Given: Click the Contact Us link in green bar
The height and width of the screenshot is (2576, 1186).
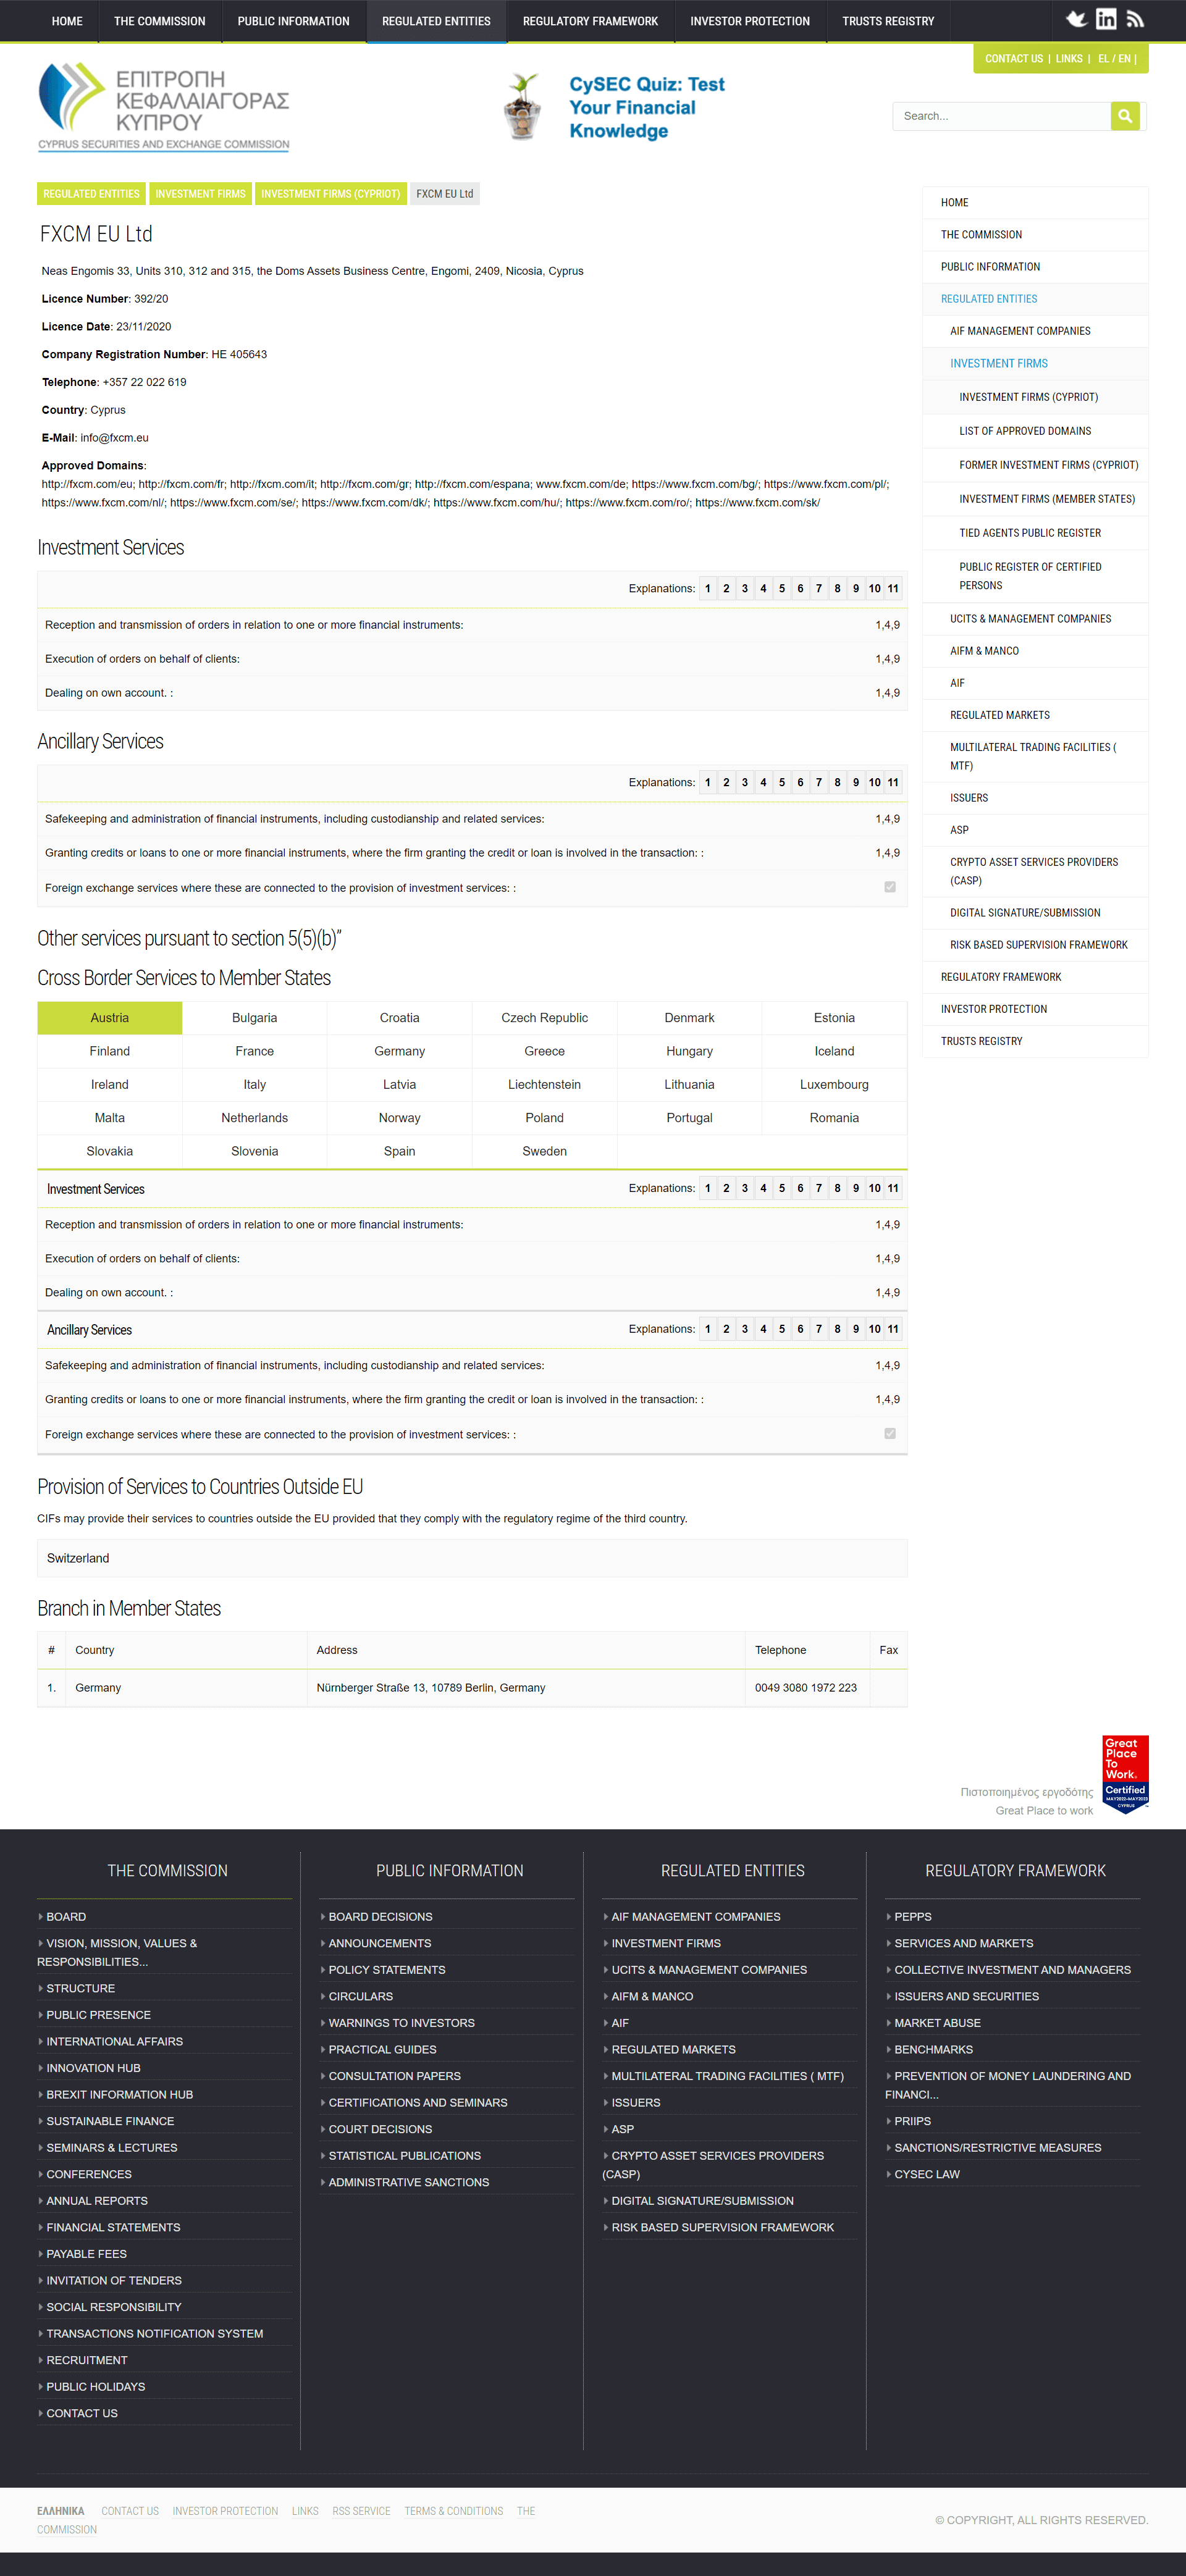Looking at the screenshot, I should point(1014,59).
